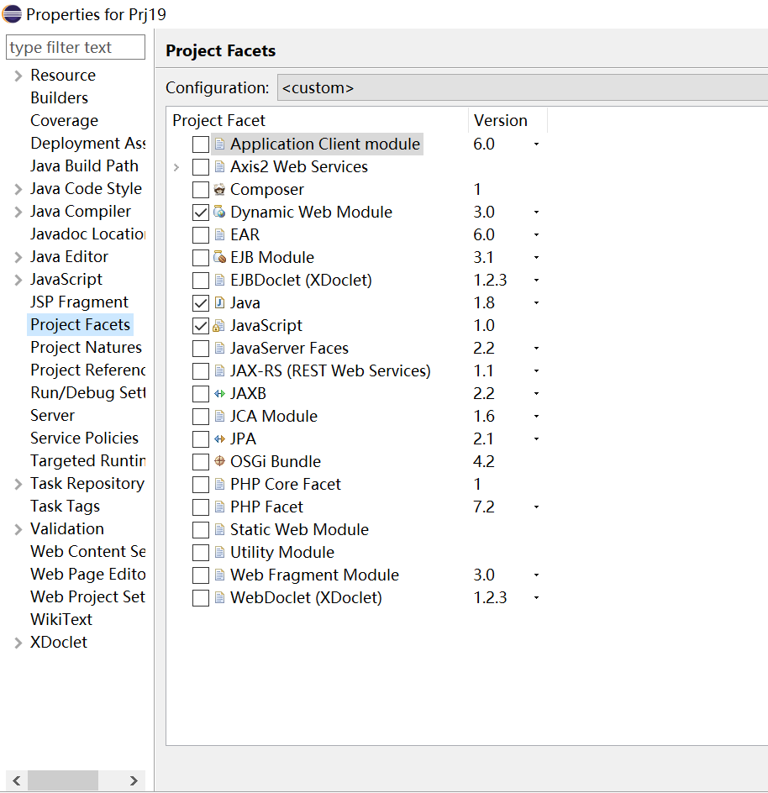Expand the Resource tree node
Image resolution: width=768 pixels, height=793 pixels.
pos(18,76)
